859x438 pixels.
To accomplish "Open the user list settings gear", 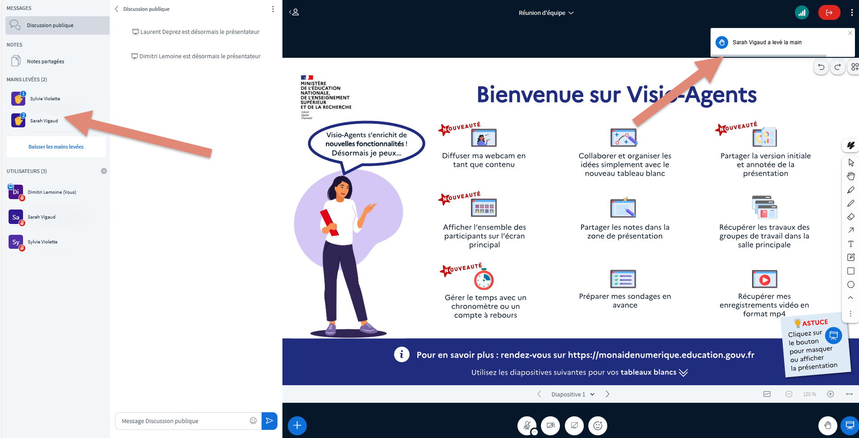I will coord(104,171).
